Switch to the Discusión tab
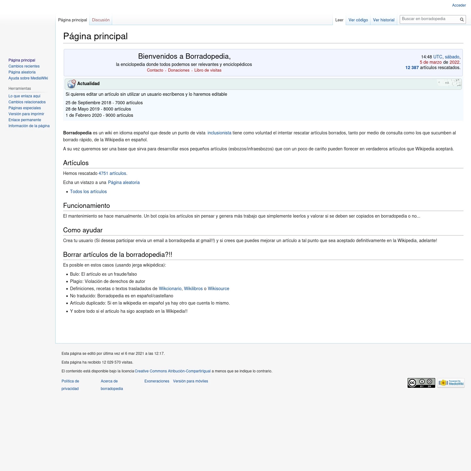Image resolution: width=471 pixels, height=471 pixels. 101,20
